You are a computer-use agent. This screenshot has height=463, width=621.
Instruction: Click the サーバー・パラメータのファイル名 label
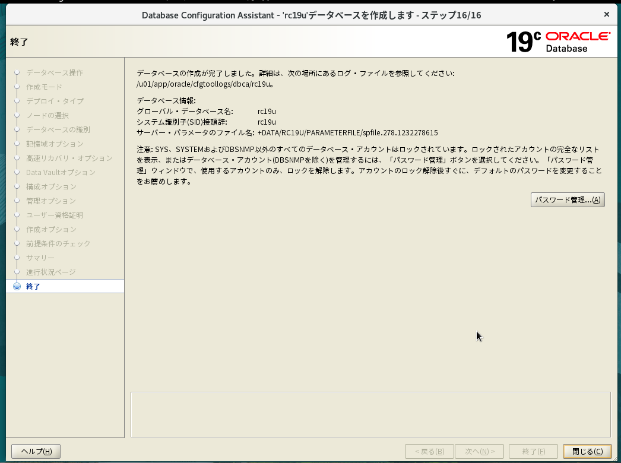(x=196, y=133)
